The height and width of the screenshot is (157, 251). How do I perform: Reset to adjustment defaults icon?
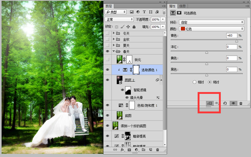225,103
